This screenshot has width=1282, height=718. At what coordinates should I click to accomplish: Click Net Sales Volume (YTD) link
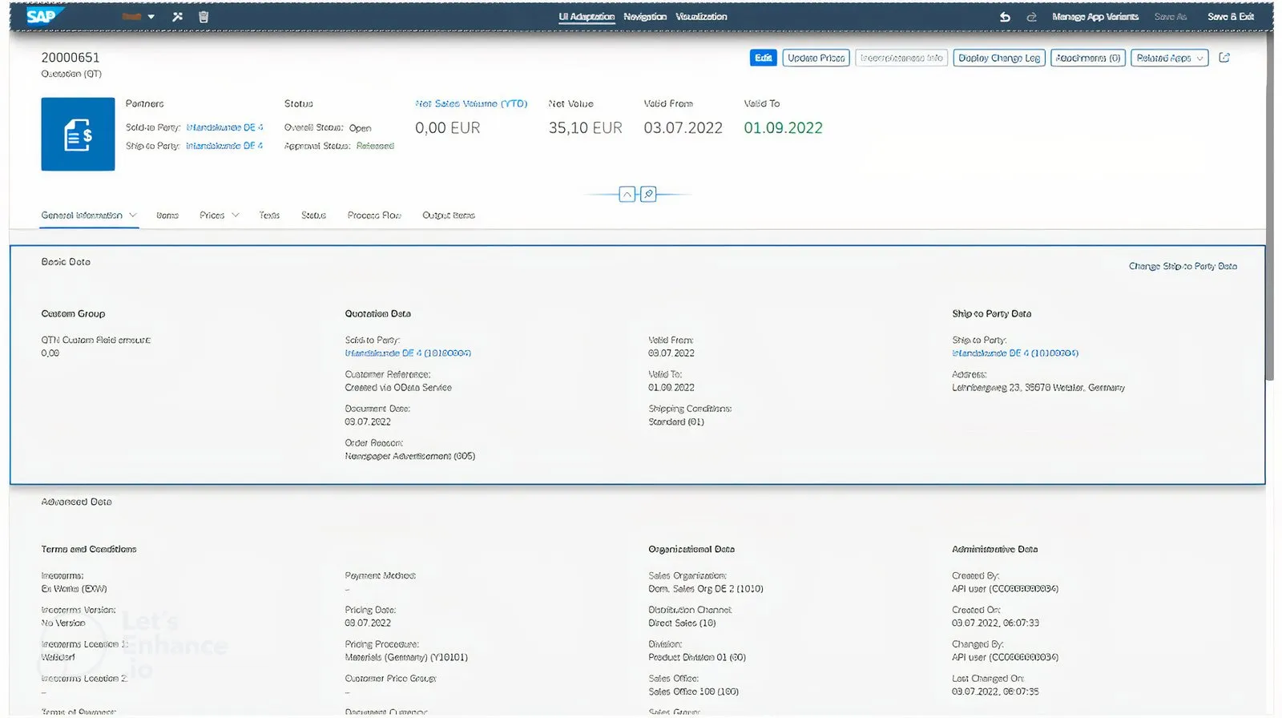click(471, 103)
